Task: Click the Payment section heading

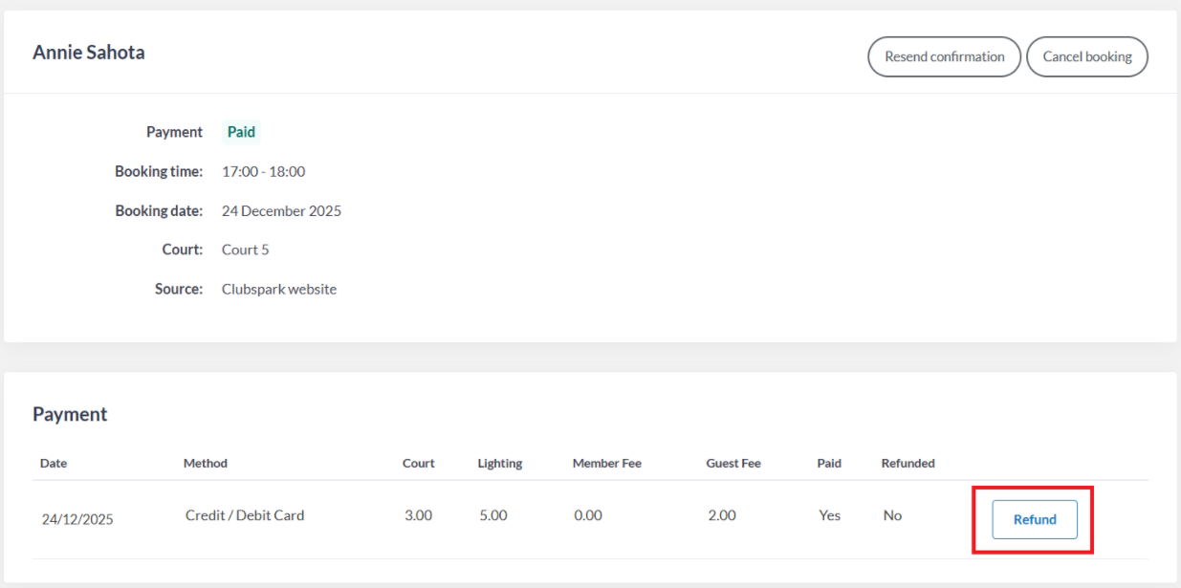Action: coord(70,414)
